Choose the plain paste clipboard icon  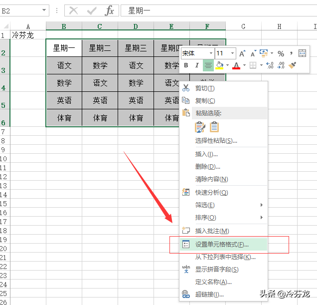pyautogui.click(x=214, y=127)
